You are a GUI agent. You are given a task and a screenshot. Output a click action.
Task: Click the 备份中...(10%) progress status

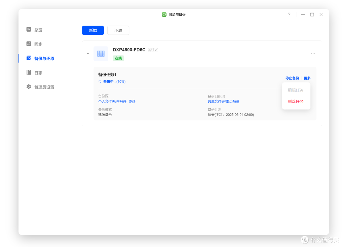114,81
